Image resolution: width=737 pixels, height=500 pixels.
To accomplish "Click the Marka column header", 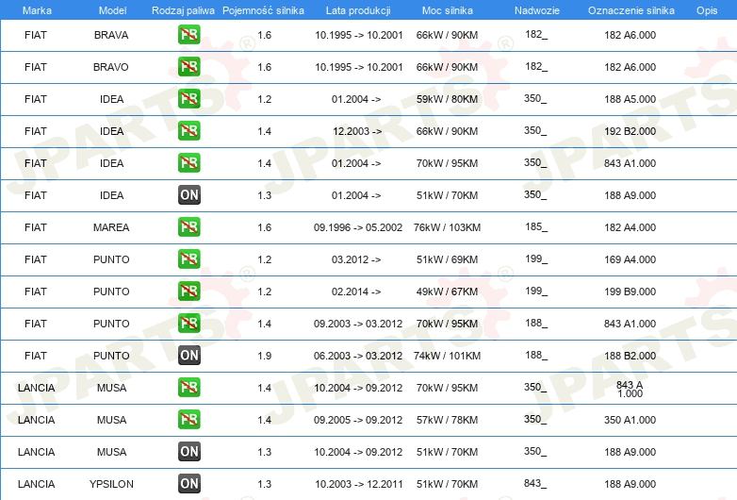I will pos(37,10).
